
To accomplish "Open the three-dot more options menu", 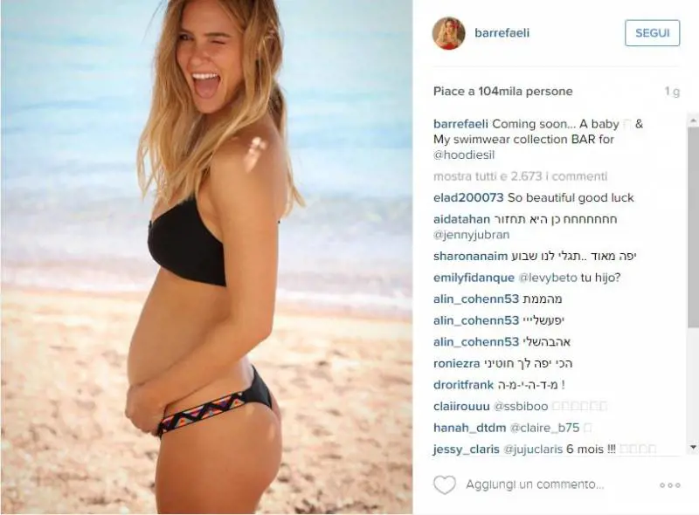I will coord(670,485).
